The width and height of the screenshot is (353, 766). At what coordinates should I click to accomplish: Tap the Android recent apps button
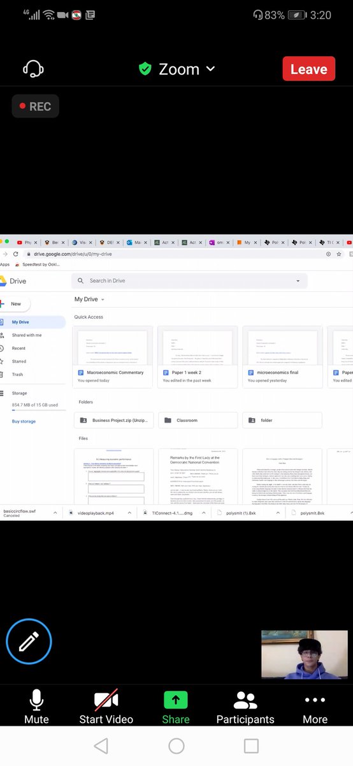click(x=252, y=746)
